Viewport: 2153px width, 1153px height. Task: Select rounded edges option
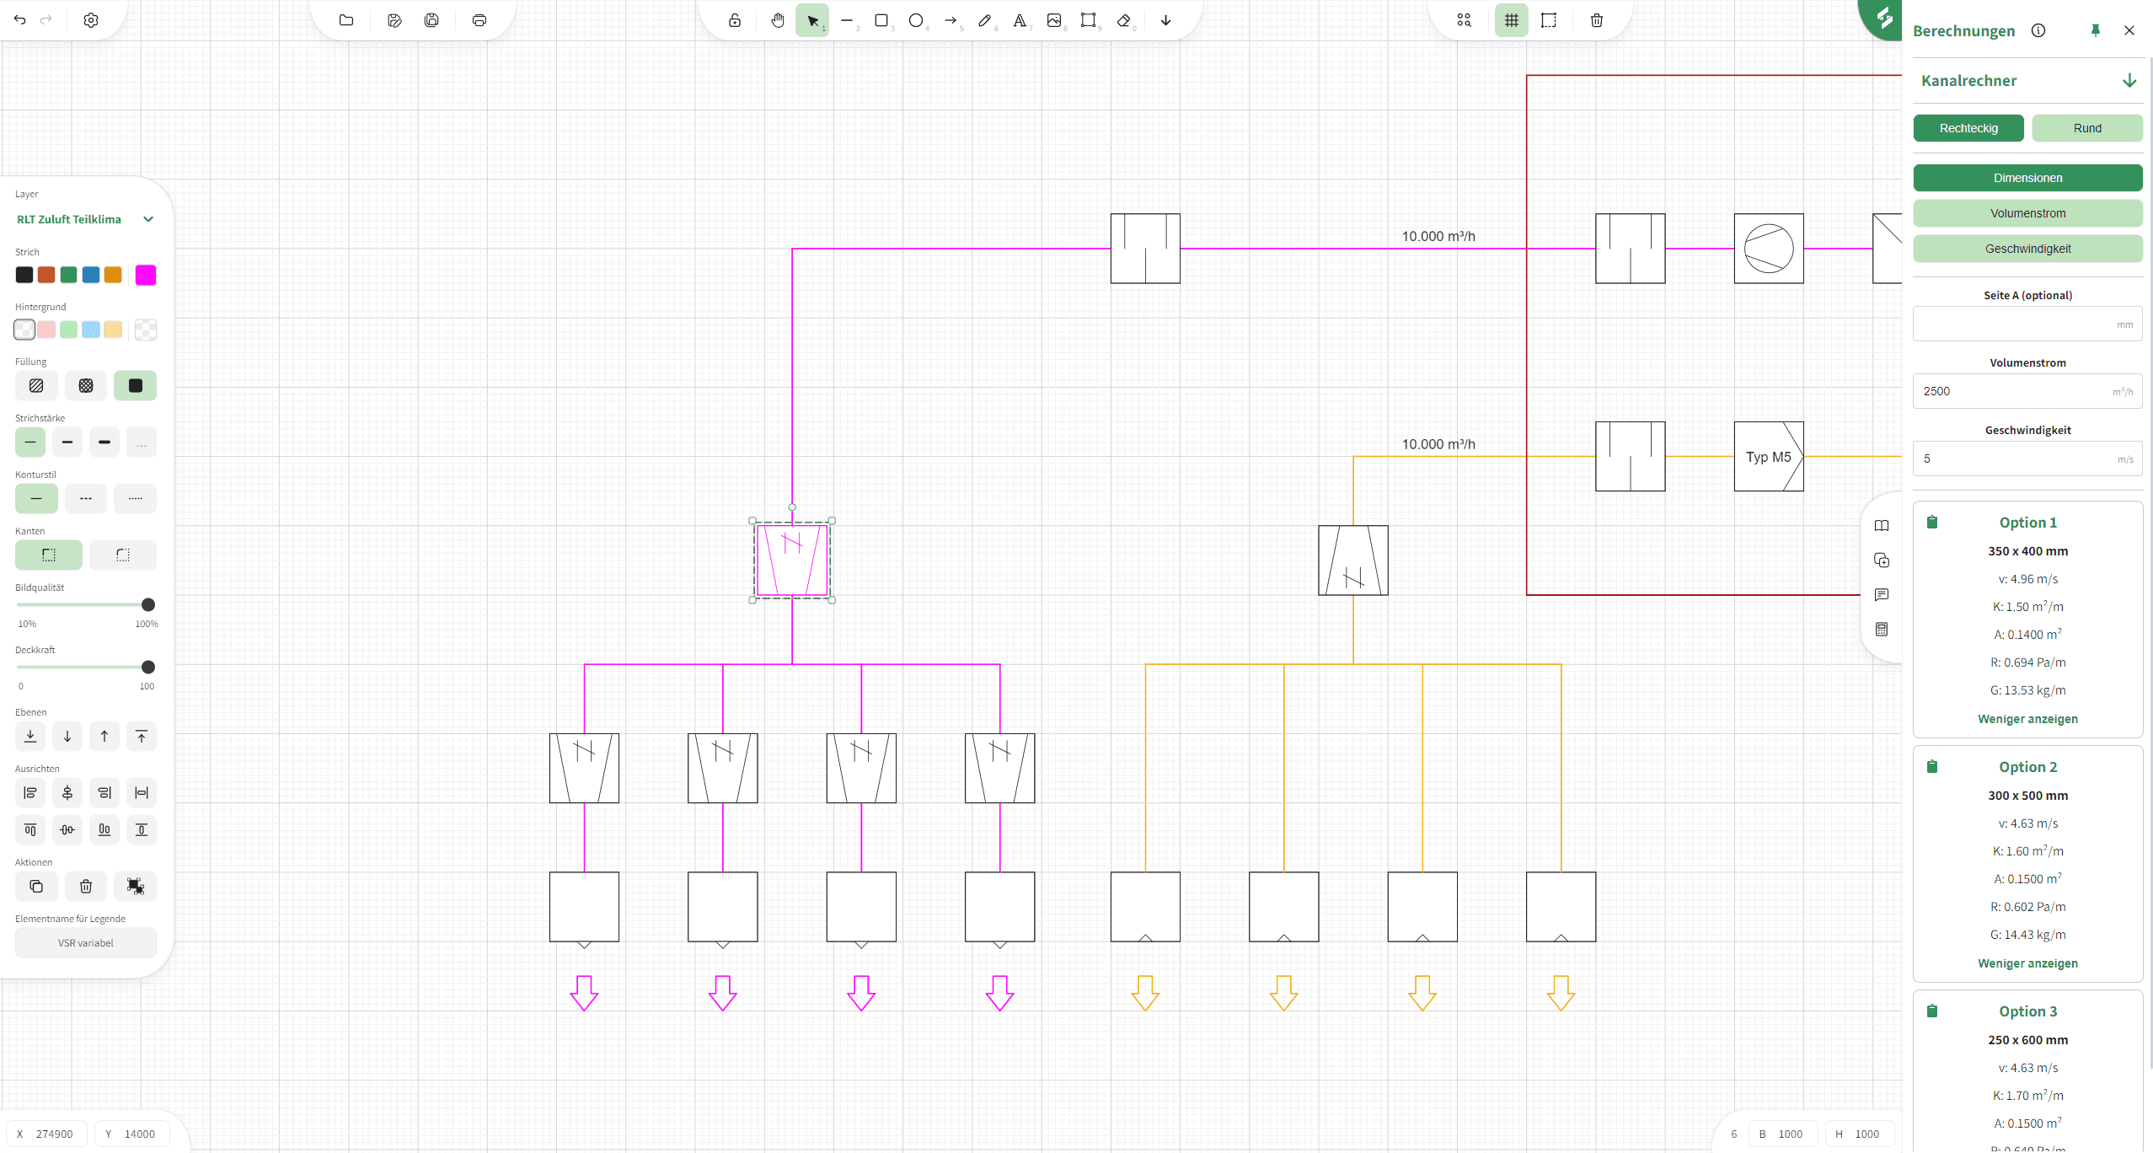123,555
